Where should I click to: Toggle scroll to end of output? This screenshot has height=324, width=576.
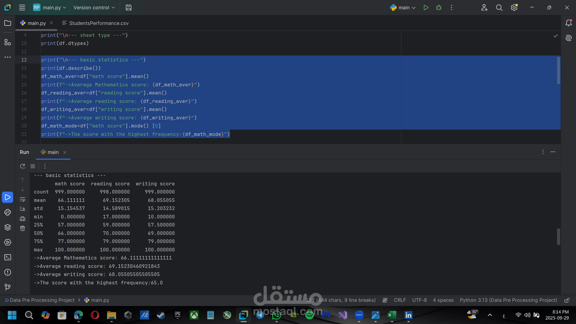point(22,209)
